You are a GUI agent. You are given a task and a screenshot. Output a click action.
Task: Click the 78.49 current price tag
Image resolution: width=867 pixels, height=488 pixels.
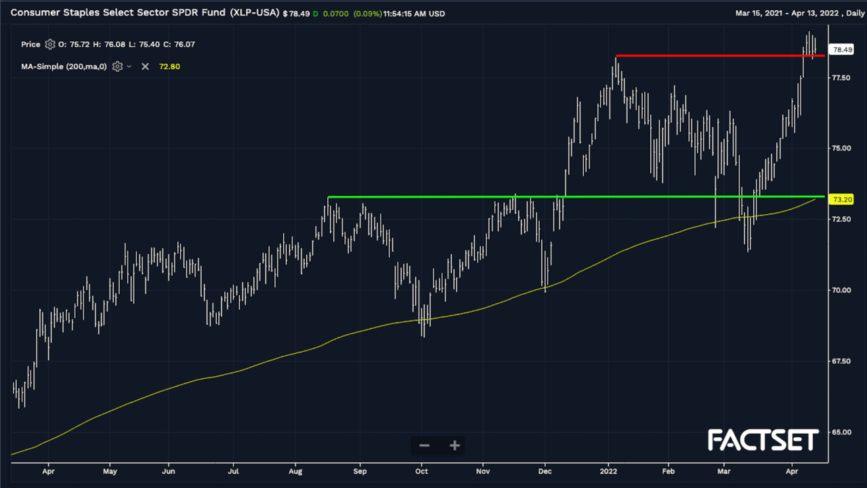(842, 49)
